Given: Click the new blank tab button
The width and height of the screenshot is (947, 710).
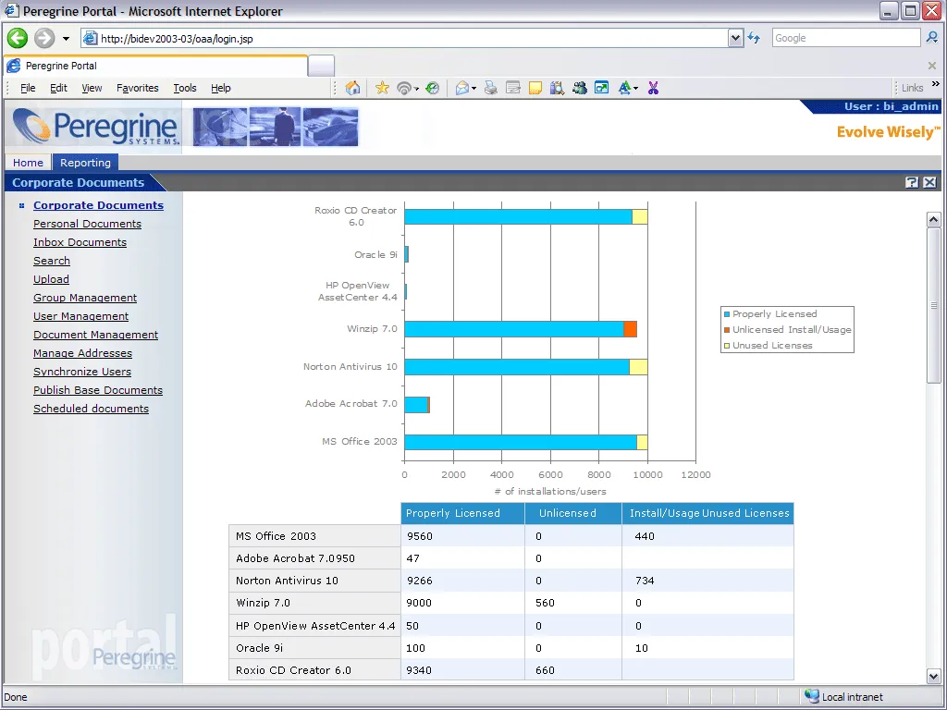Looking at the screenshot, I should pyautogui.click(x=321, y=66).
